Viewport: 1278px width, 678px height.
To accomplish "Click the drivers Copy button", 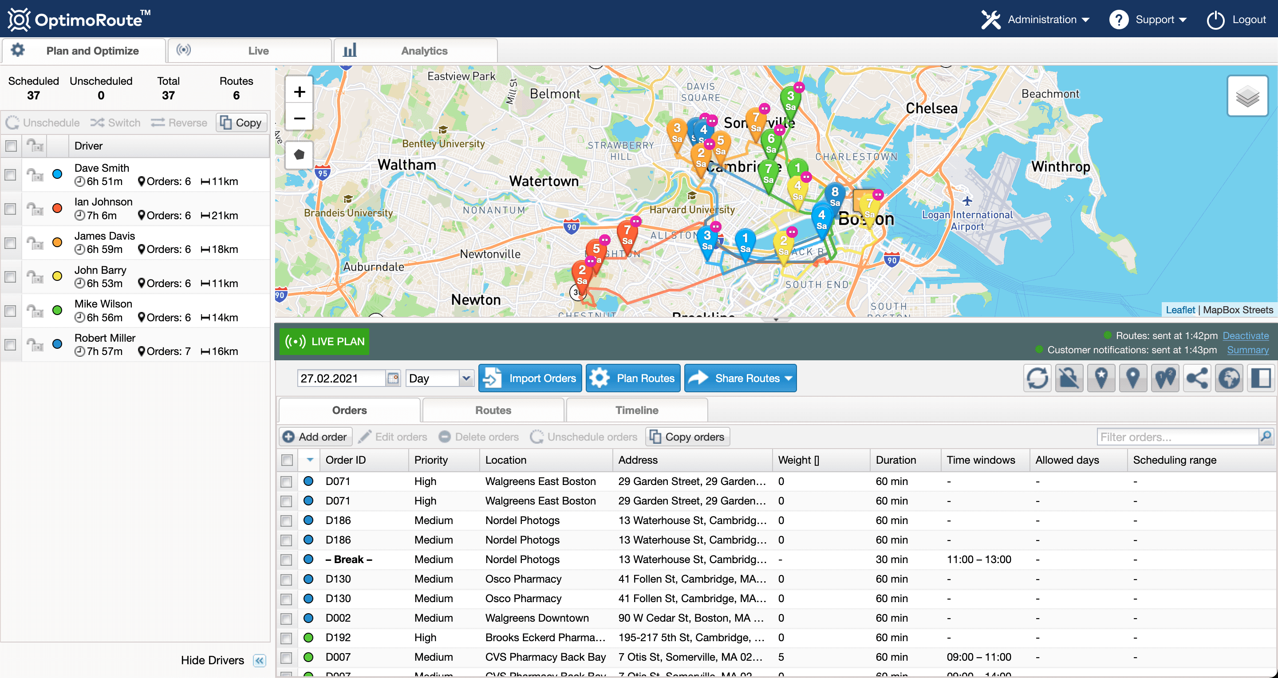I will pyautogui.click(x=241, y=122).
